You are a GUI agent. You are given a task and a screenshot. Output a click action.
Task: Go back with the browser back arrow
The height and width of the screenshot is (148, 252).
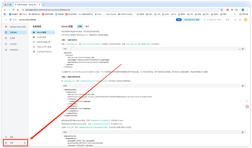[x=5, y=10]
